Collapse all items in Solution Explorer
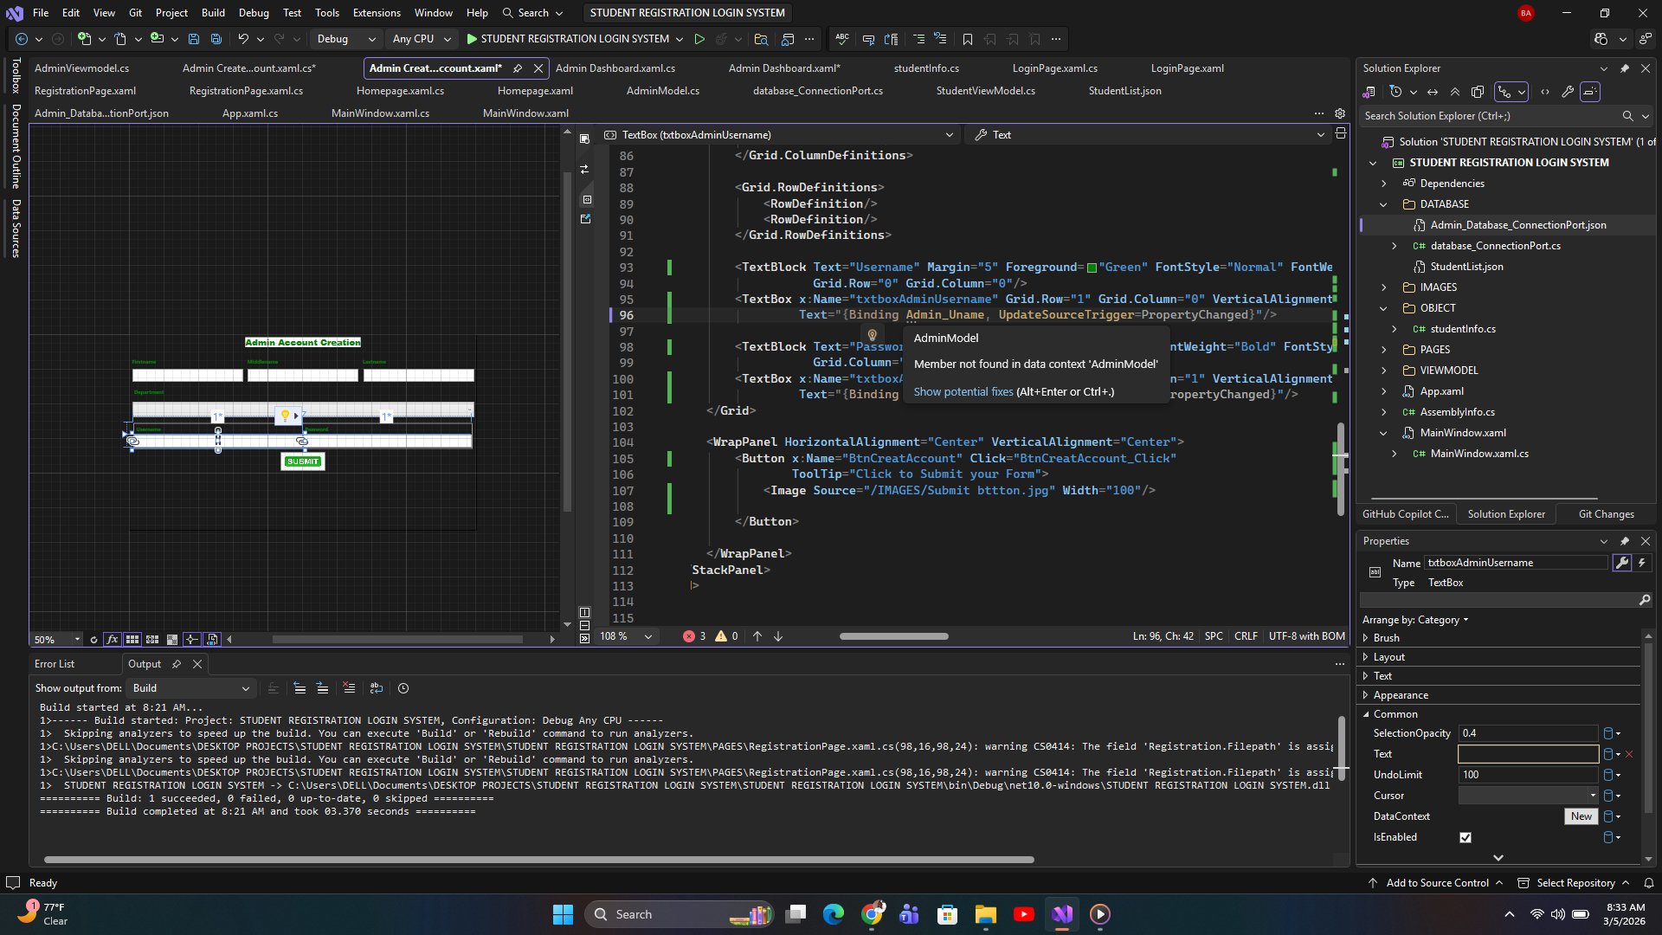The width and height of the screenshot is (1662, 935). pos(1455,92)
